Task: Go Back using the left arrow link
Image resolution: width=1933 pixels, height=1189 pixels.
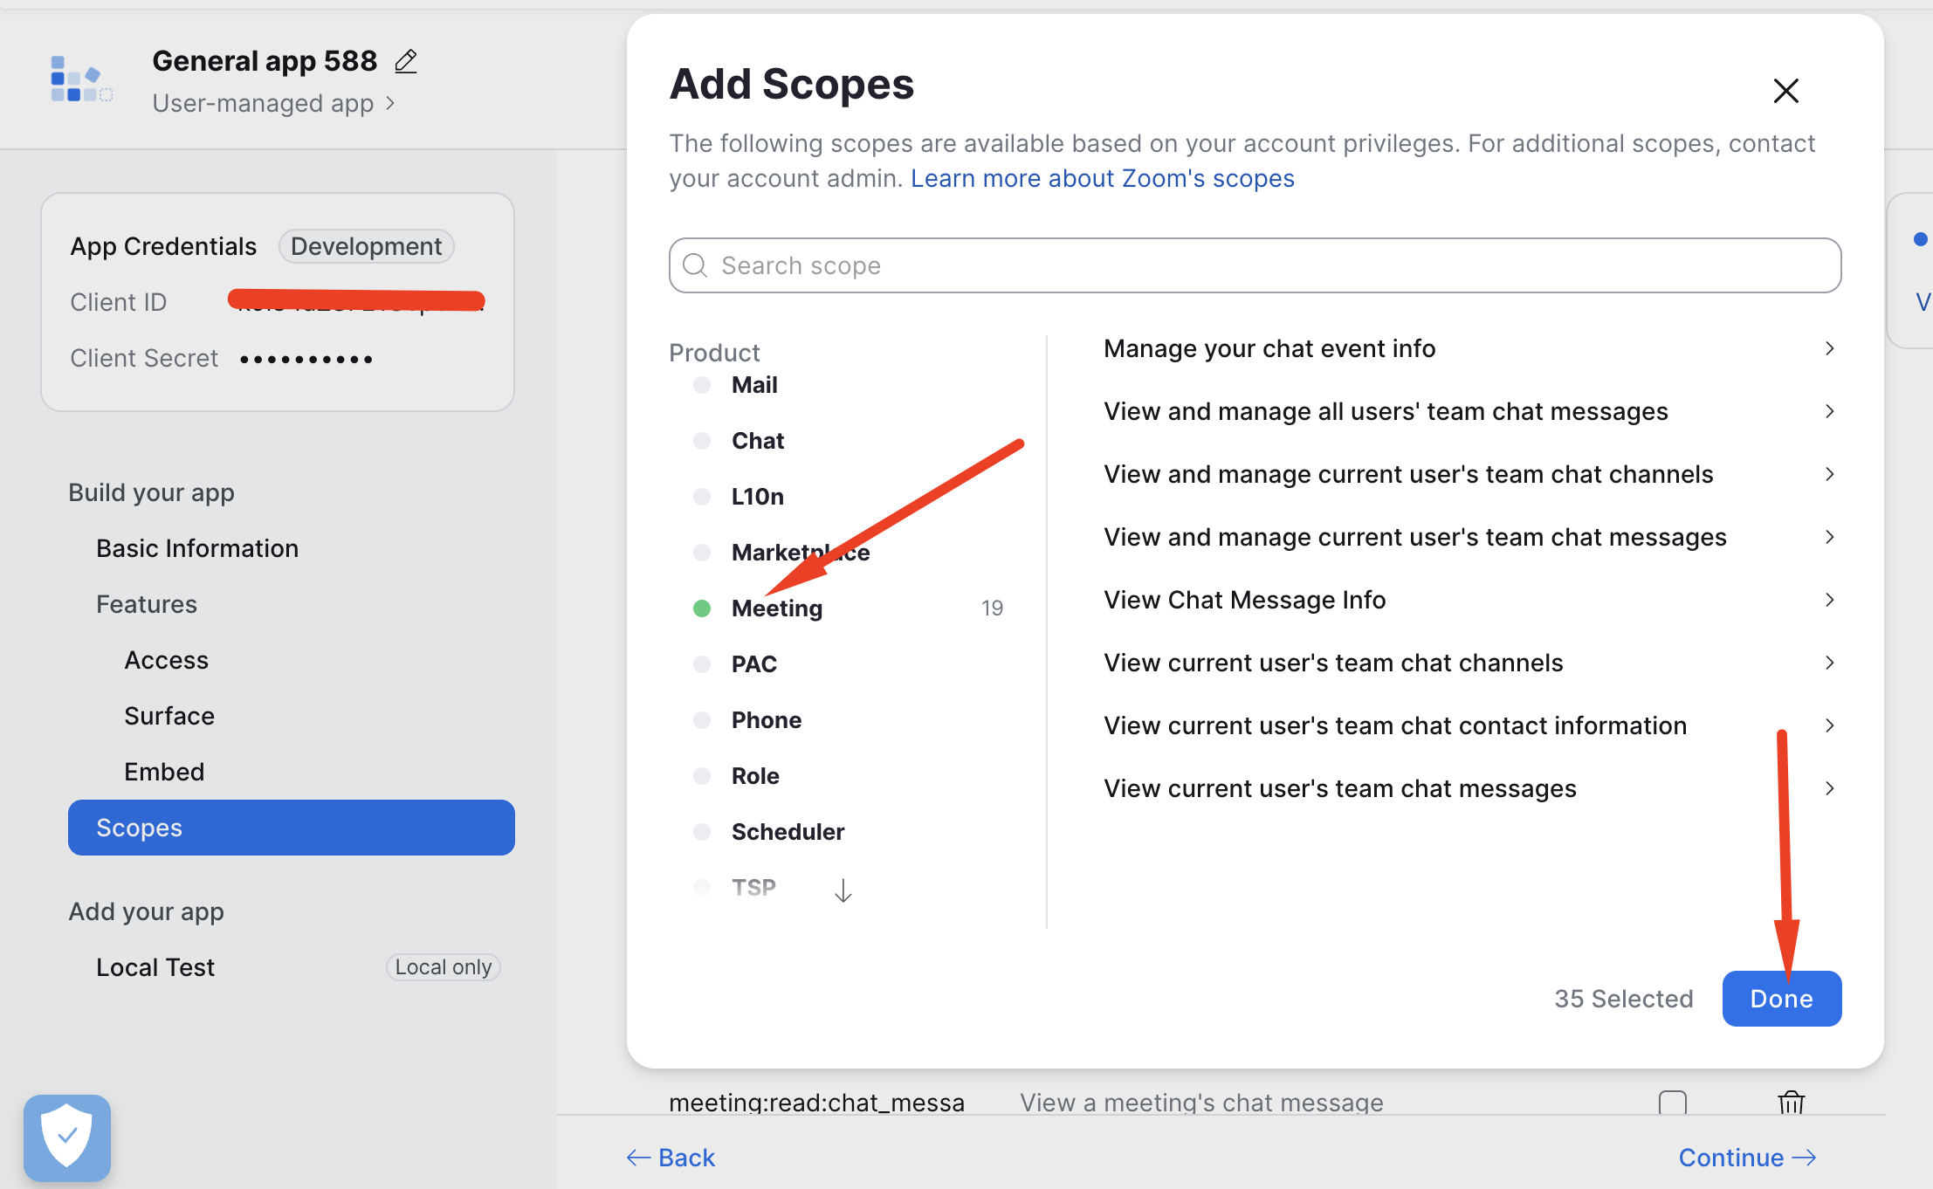Action: [671, 1158]
